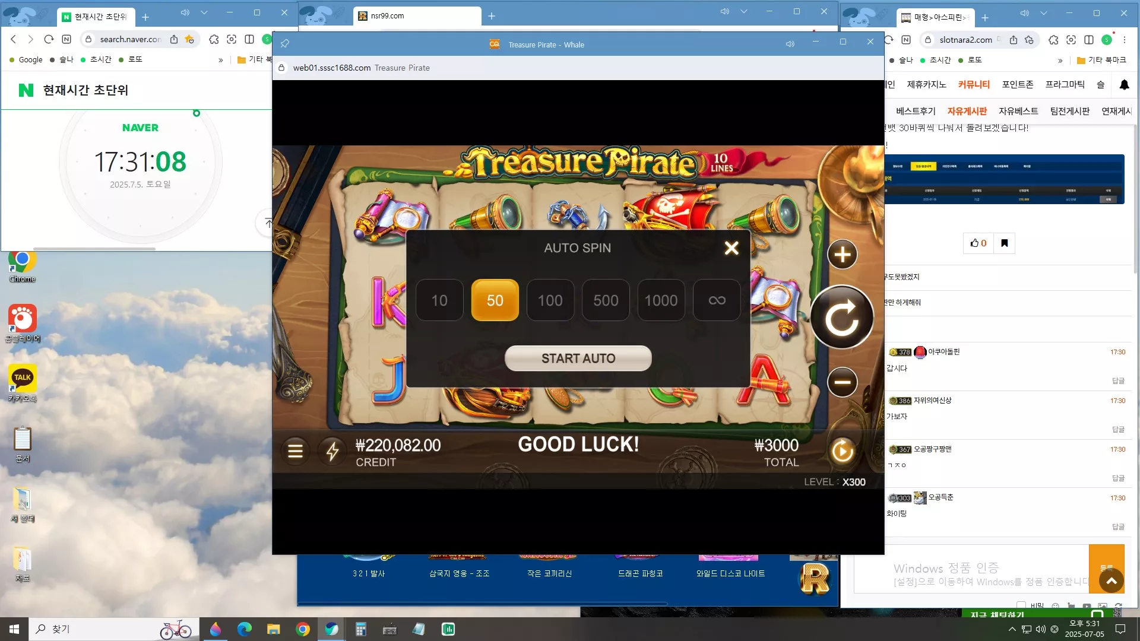
Task: Reload the Naver time page
Action: [x=49, y=39]
